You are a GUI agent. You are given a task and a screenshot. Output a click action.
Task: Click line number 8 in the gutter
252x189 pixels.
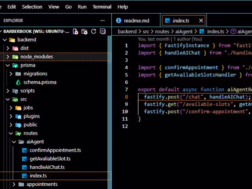click(x=126, y=97)
